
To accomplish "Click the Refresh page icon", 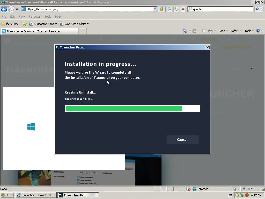I will (176, 9).
